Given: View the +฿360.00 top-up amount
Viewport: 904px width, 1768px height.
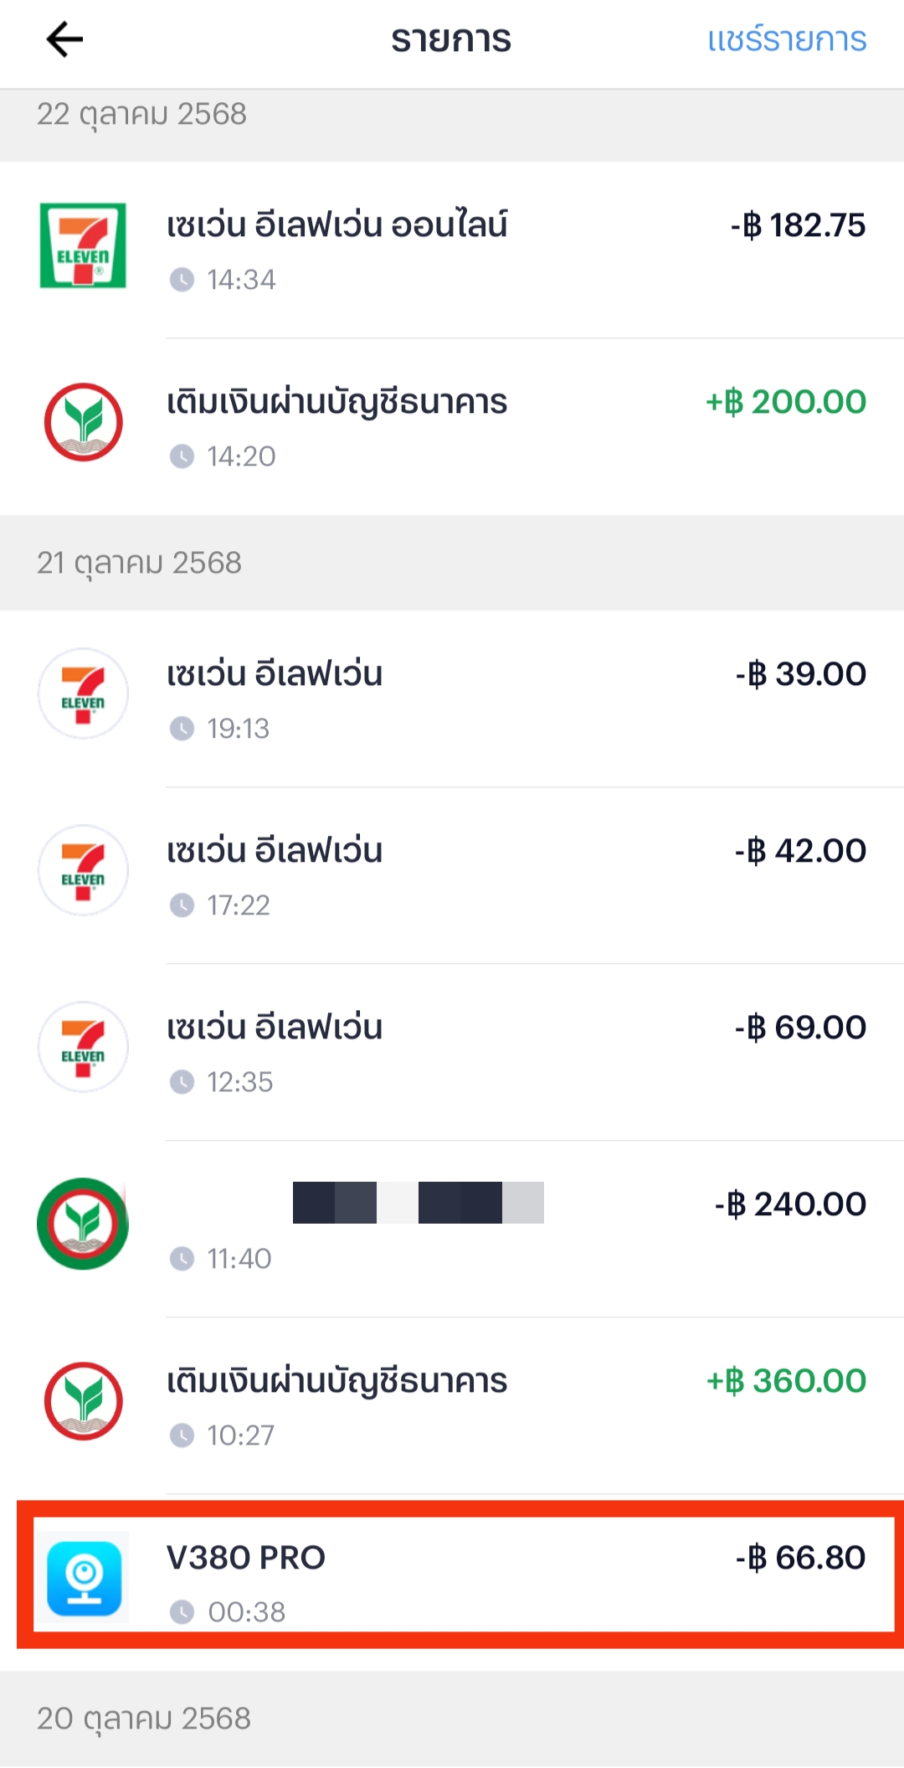Looking at the screenshot, I should point(786,1381).
